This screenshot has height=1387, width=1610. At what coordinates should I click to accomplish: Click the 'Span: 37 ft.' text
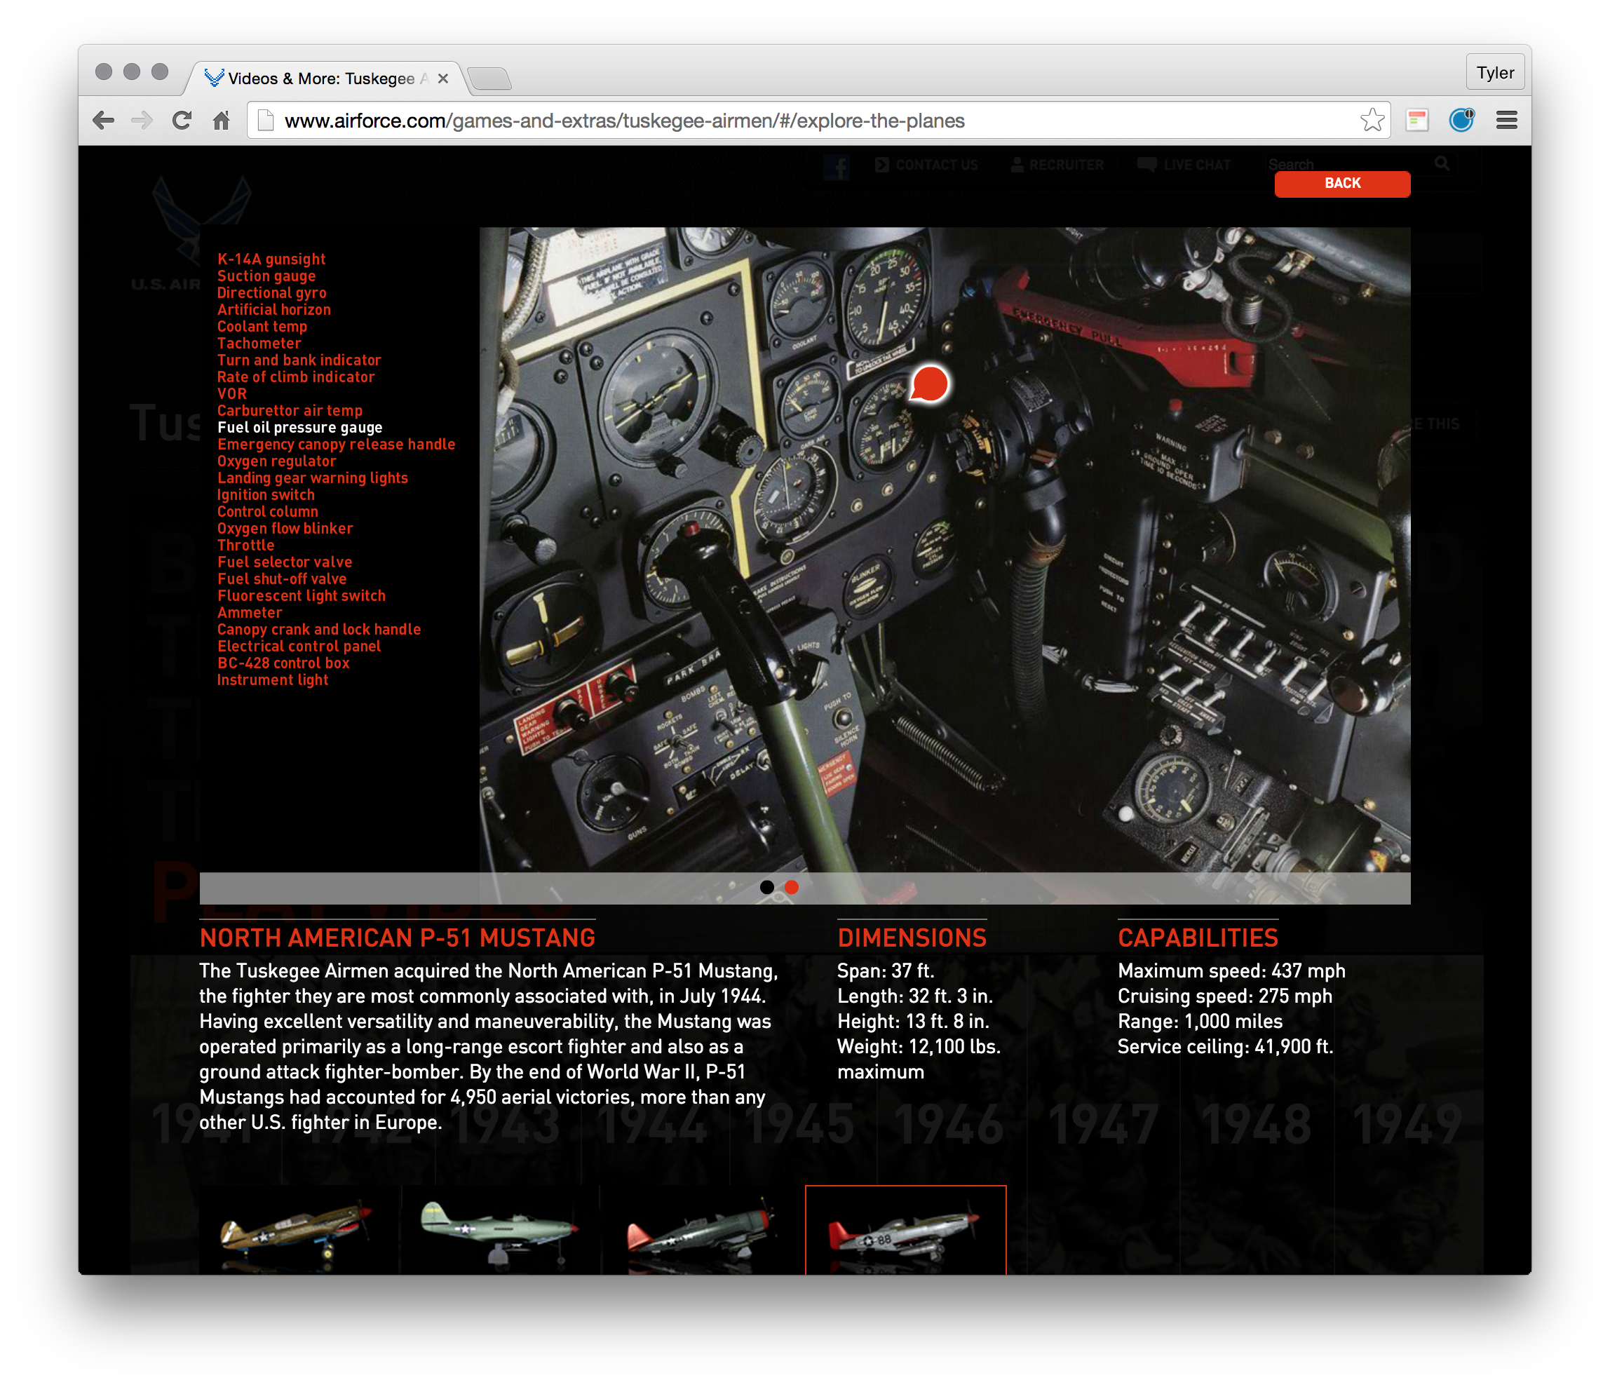[x=886, y=970]
